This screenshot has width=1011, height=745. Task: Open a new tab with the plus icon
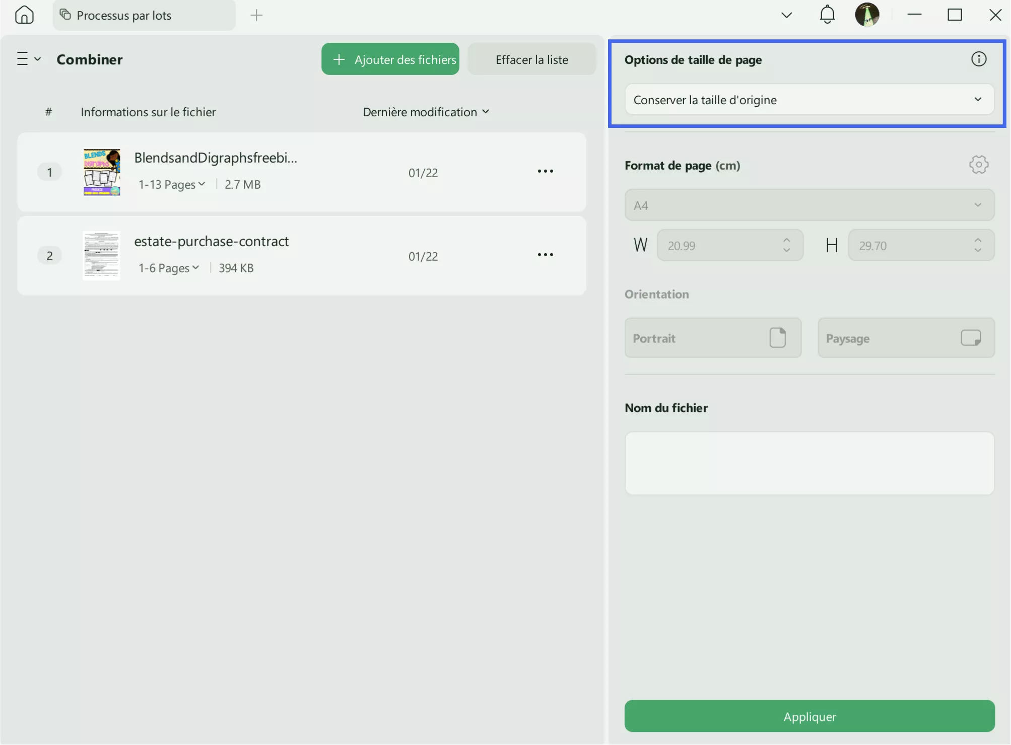tap(257, 15)
